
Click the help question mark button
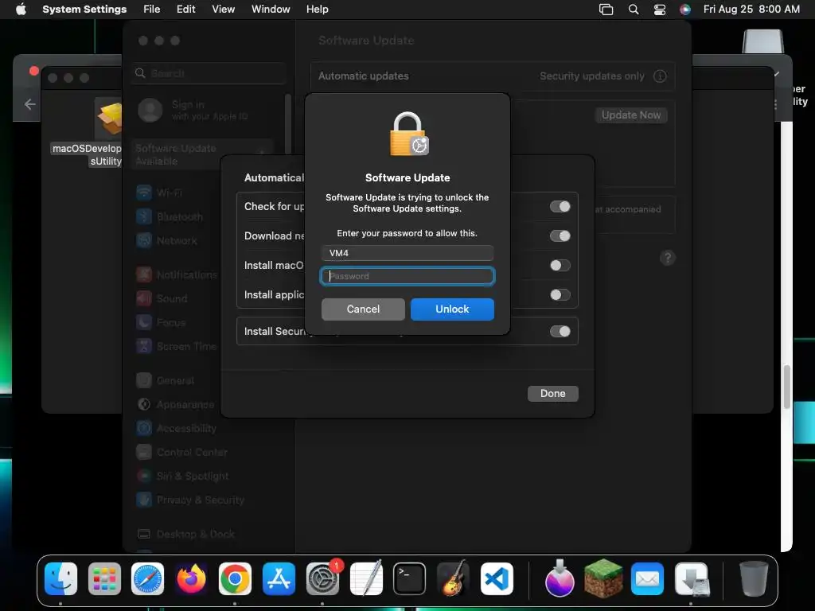coord(668,258)
